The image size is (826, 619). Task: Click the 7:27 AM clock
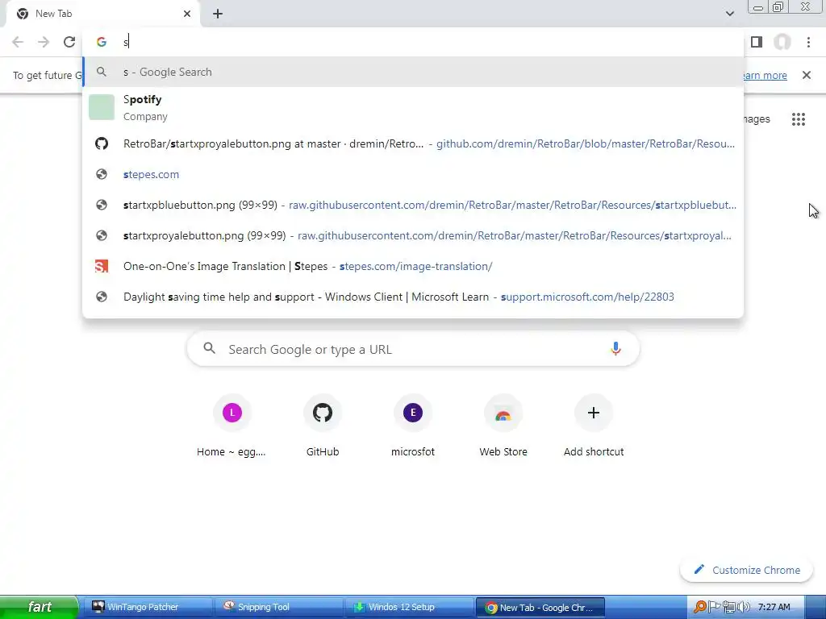pyautogui.click(x=774, y=607)
